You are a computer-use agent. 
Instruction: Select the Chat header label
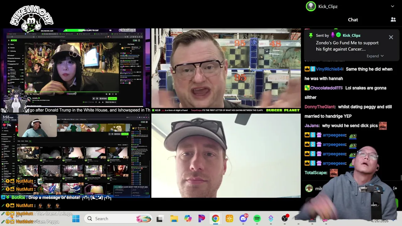(x=353, y=20)
